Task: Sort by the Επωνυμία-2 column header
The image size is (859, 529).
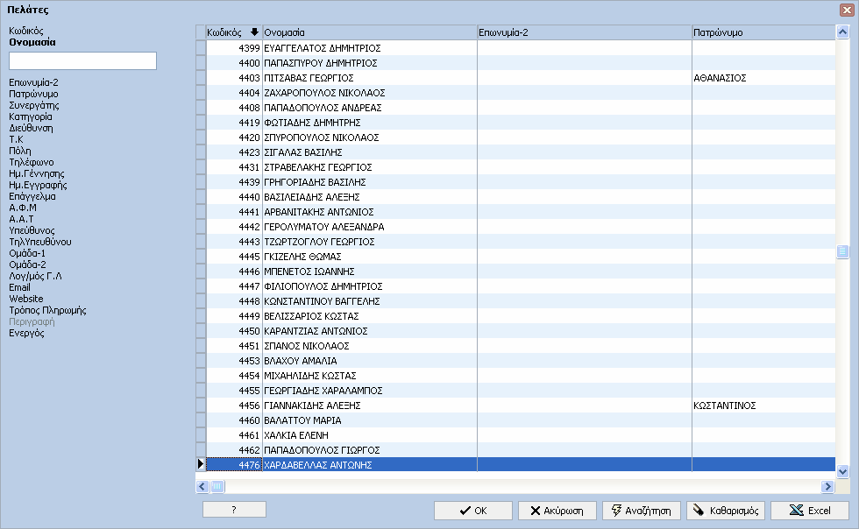Action: pos(585,32)
